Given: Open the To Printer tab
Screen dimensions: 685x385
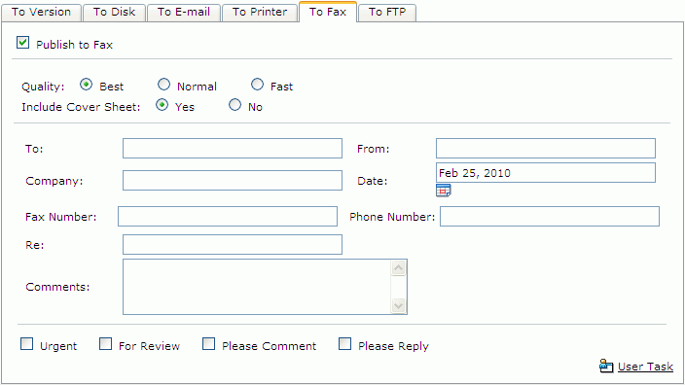Looking at the screenshot, I should (x=260, y=12).
